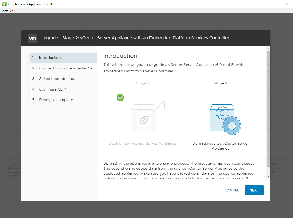Click the 'Upgrading the appliance is' paragraph

click(x=179, y=170)
